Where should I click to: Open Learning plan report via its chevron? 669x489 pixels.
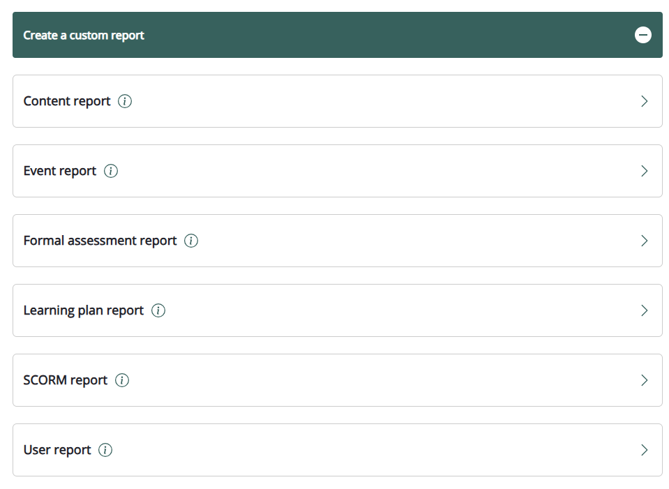click(x=644, y=310)
